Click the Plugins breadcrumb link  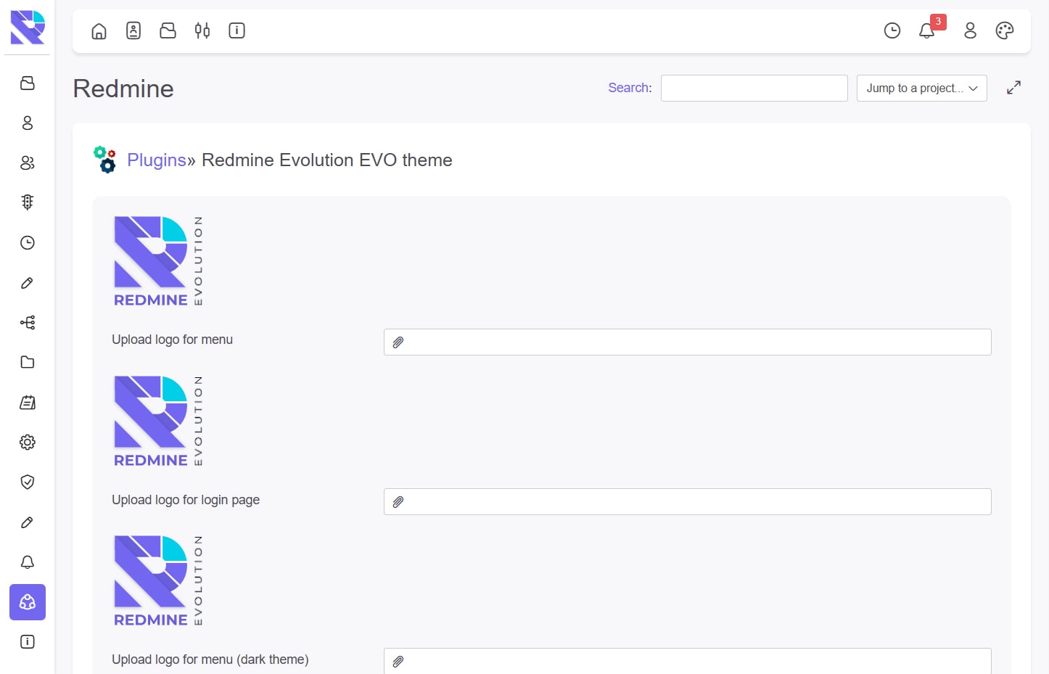point(157,160)
